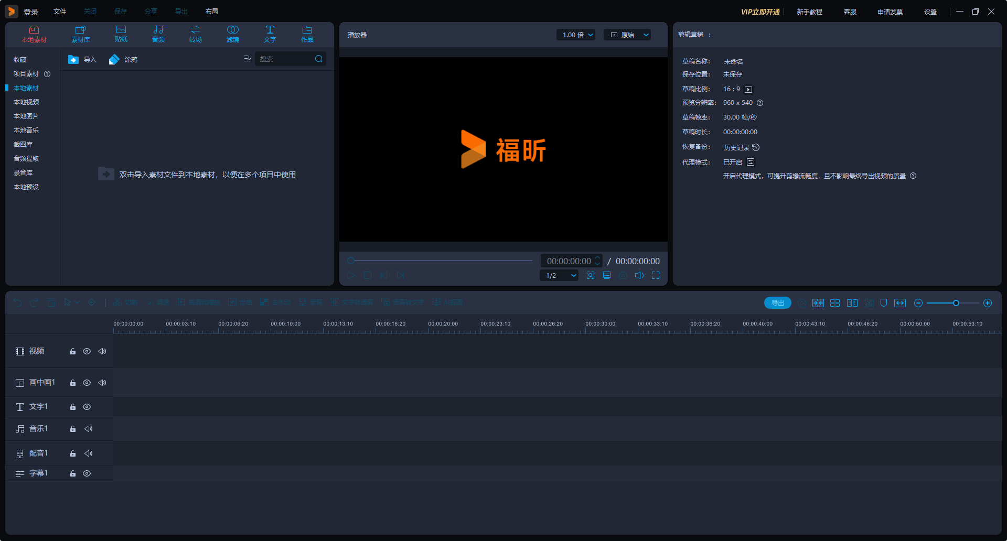
Task: Select 本地图片 in sidebar
Action: [26, 116]
